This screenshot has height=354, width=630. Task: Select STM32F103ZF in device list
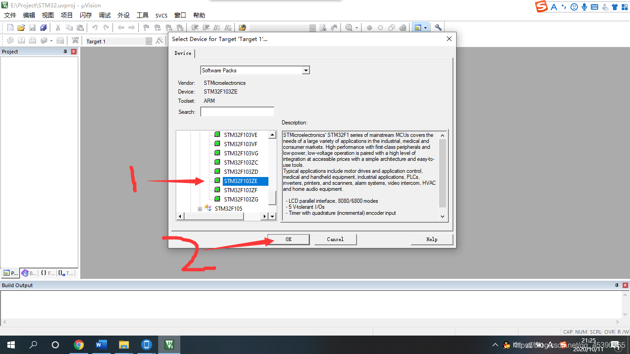[241, 190]
